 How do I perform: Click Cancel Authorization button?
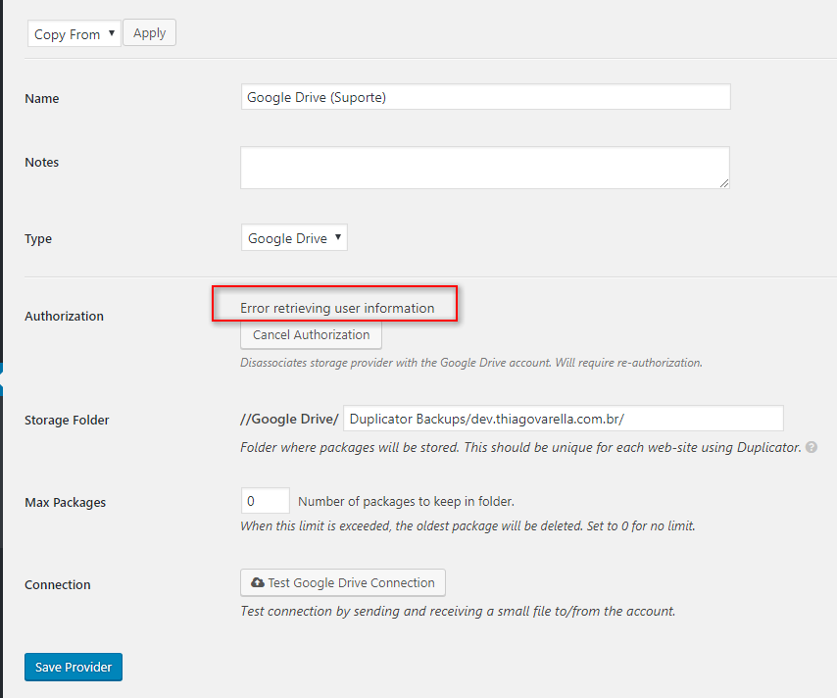(x=311, y=335)
